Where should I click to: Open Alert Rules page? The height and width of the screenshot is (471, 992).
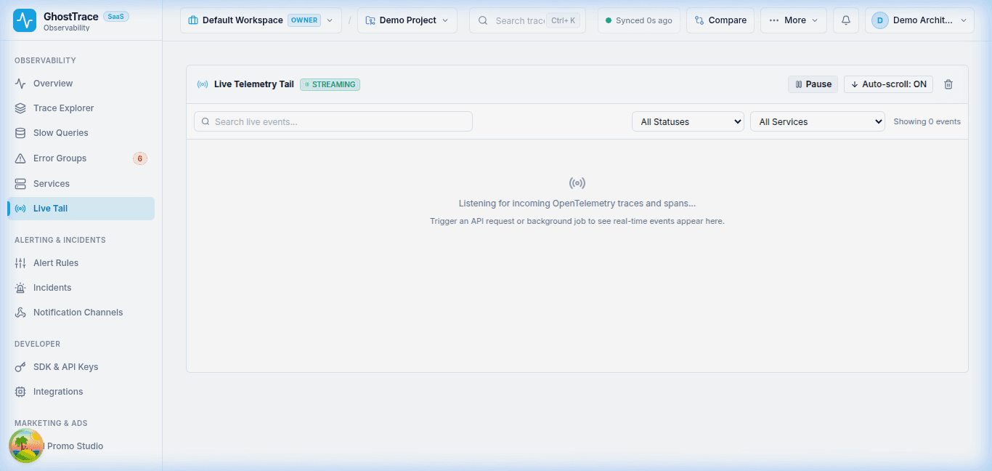pos(81,263)
